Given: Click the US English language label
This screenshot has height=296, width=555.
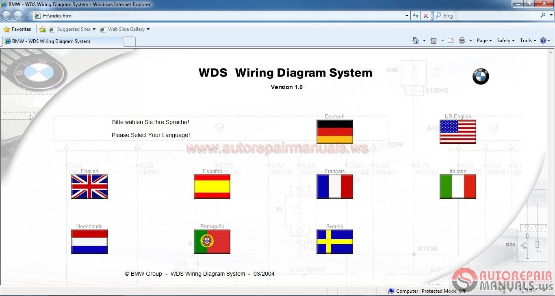Looking at the screenshot, I should coord(458,116).
